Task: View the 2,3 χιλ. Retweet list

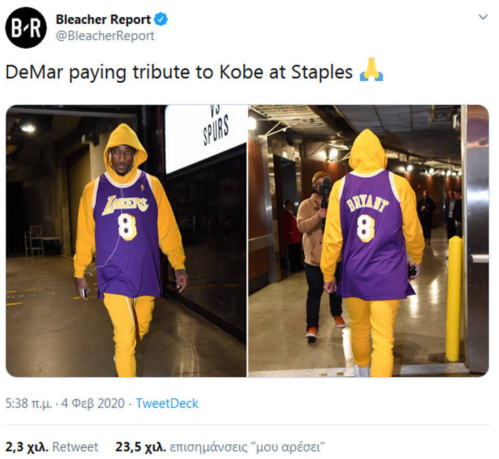Action: pyautogui.click(x=52, y=447)
